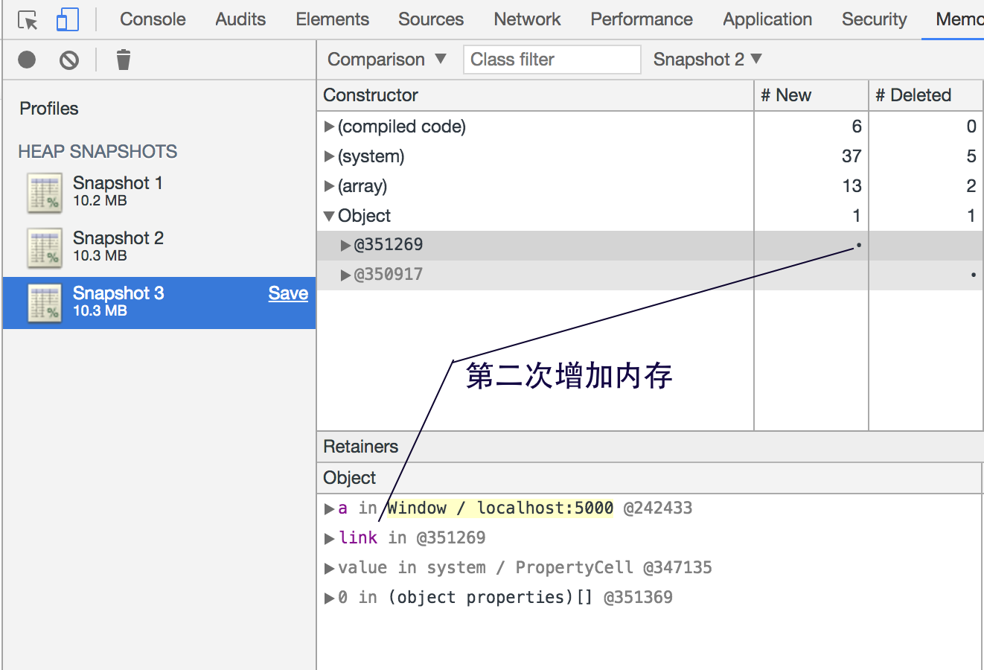The height and width of the screenshot is (670, 984).
Task: Click the @350917 object id text
Action: 389,275
